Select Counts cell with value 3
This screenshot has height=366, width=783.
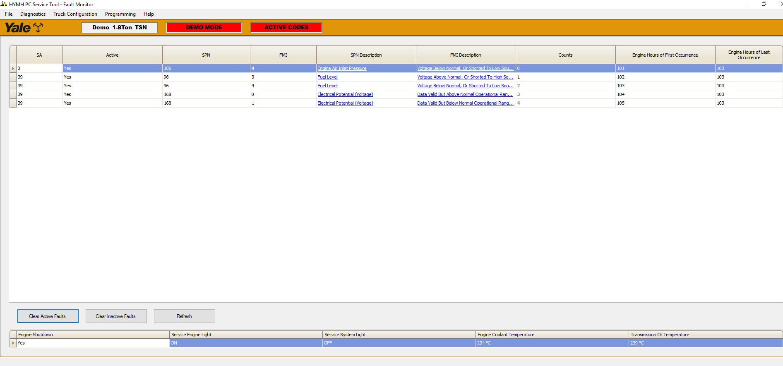(x=565, y=94)
